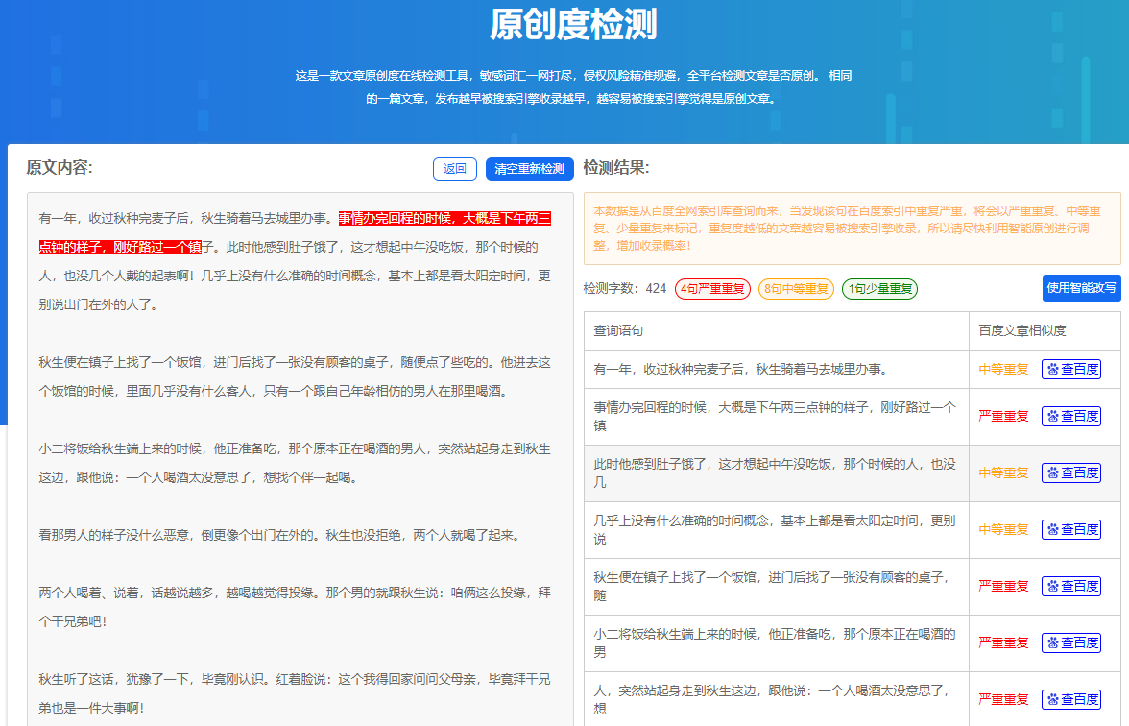Click 查百度 icon for the 事情办完回程 severe duplicate row
1129x726 pixels.
point(1071,416)
